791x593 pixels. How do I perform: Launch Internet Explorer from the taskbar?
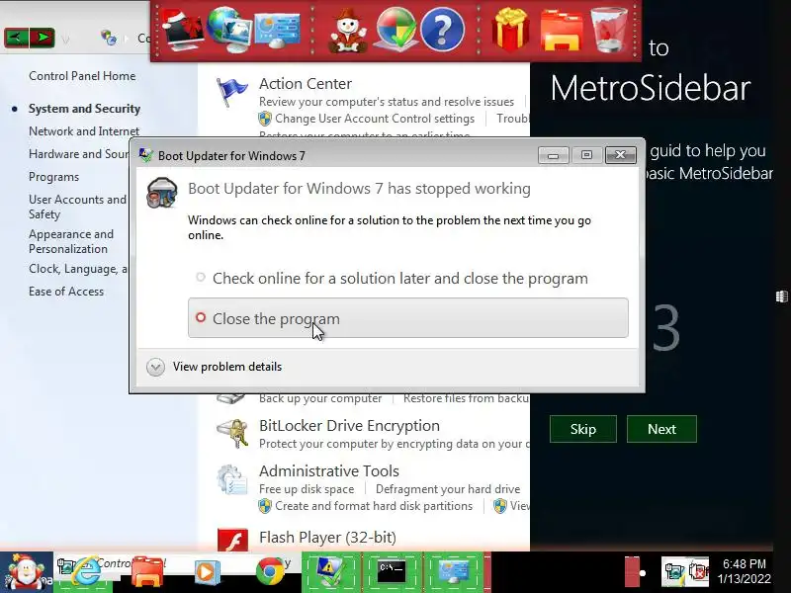84,572
